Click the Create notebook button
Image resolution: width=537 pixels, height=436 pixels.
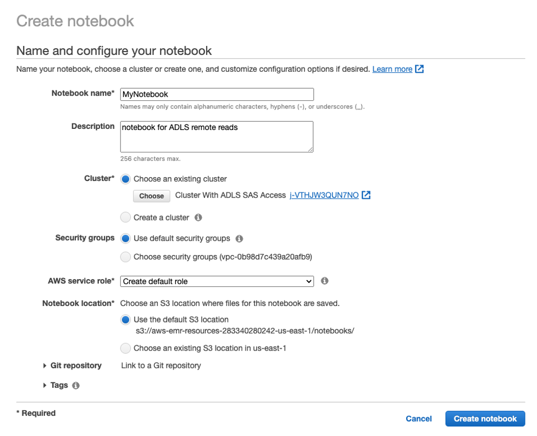(484, 418)
